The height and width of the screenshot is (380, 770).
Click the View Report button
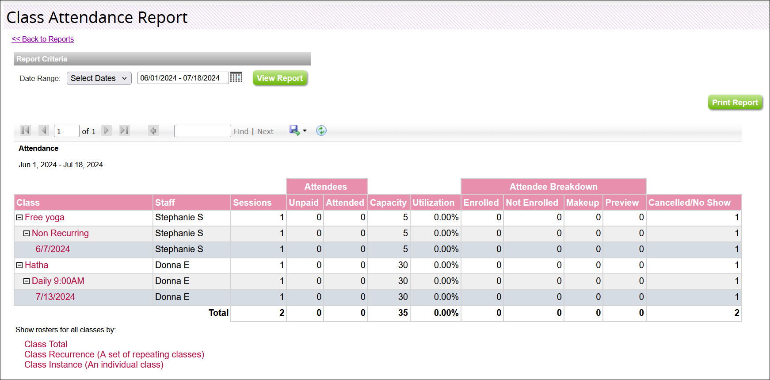coord(280,78)
